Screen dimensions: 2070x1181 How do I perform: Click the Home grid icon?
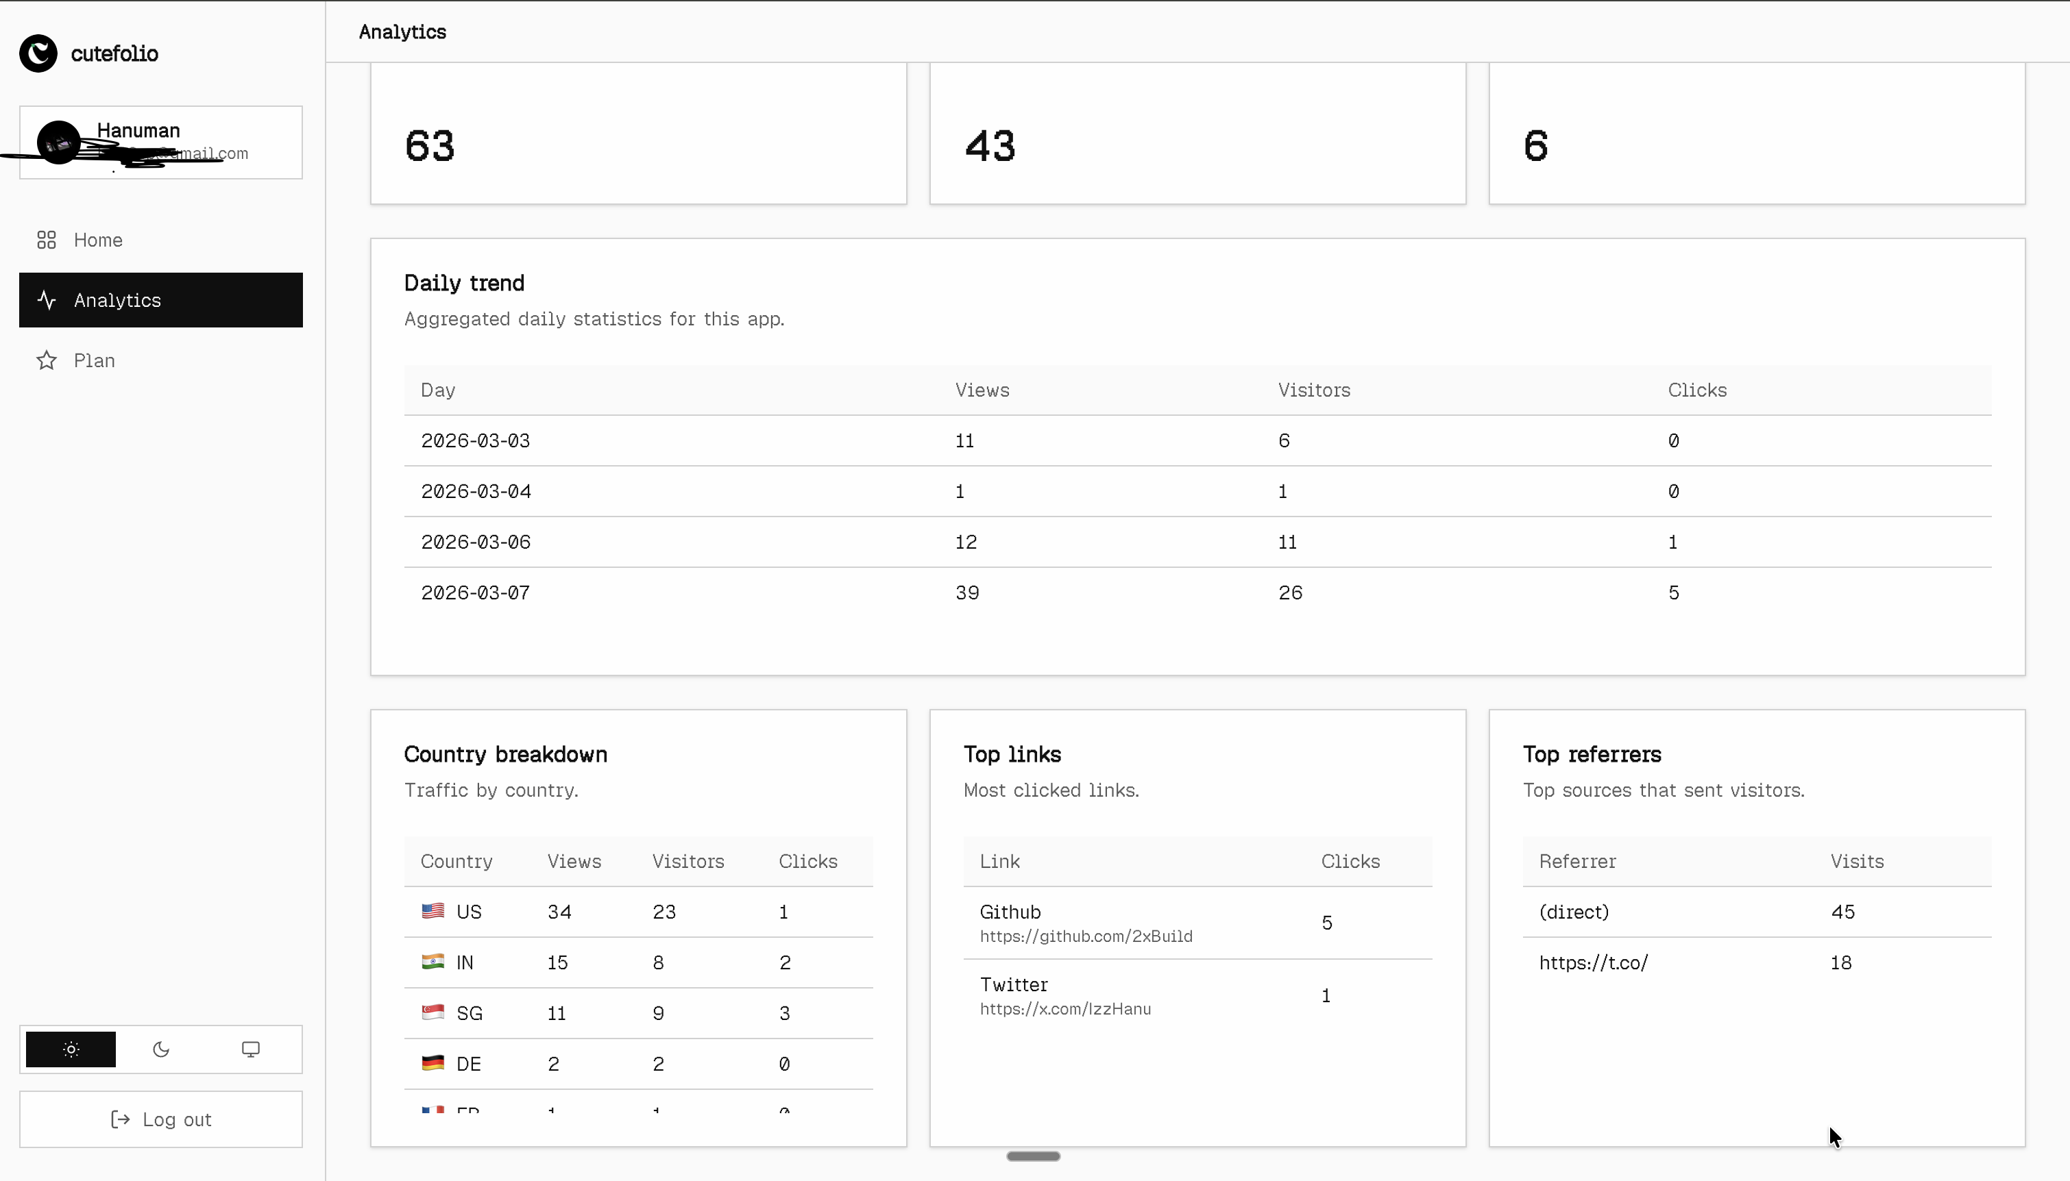pyautogui.click(x=46, y=240)
